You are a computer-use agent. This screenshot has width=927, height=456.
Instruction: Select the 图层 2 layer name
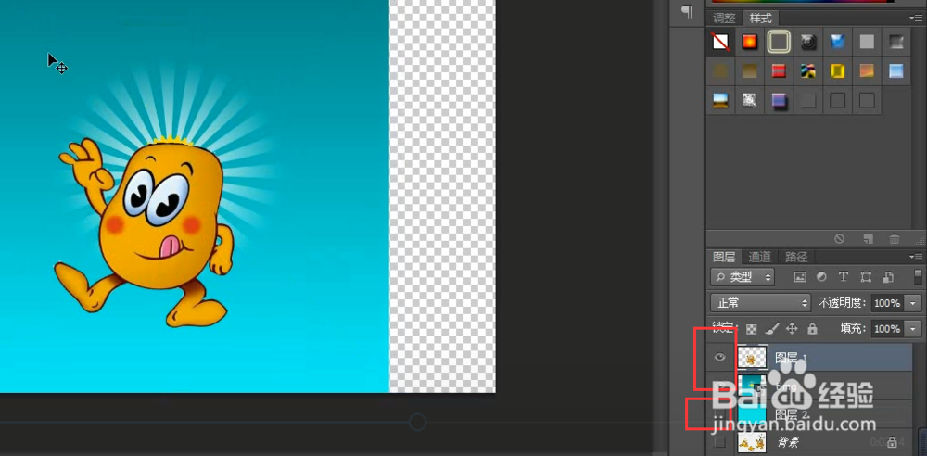point(791,414)
